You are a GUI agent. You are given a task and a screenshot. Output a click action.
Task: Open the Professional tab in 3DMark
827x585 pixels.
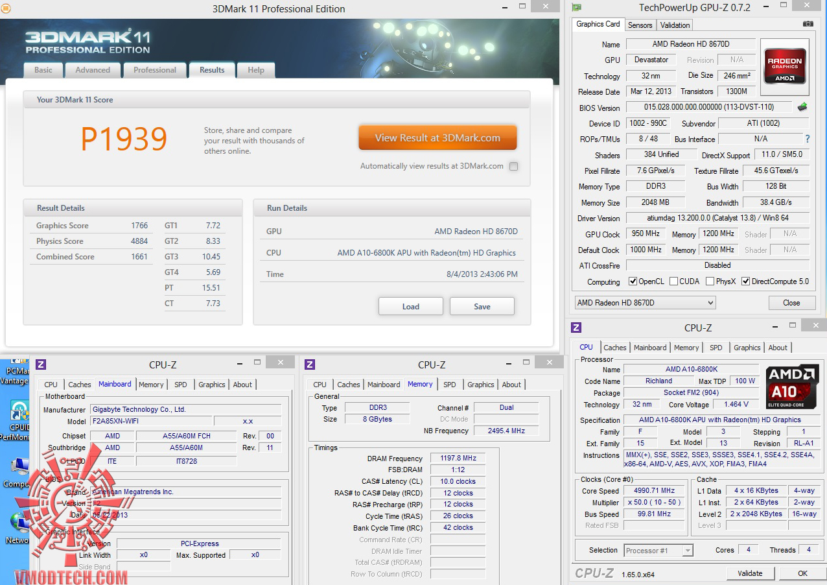(x=155, y=70)
